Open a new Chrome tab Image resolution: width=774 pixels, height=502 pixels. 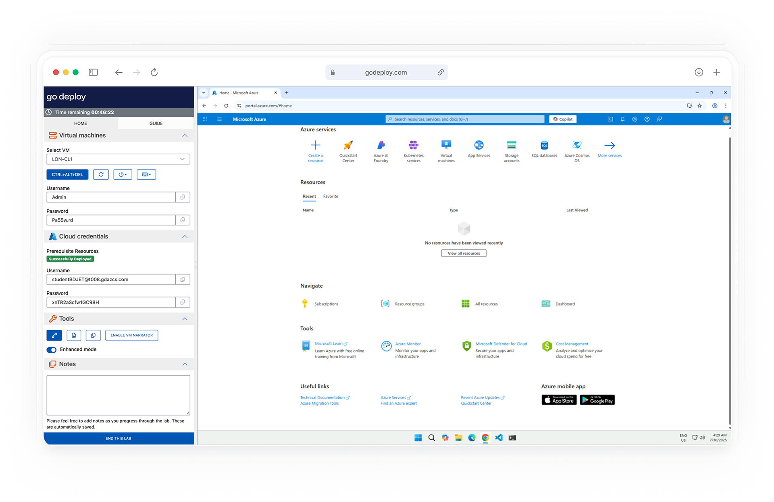pyautogui.click(x=287, y=92)
